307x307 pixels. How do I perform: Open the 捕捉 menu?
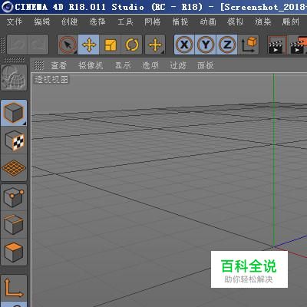click(x=180, y=22)
